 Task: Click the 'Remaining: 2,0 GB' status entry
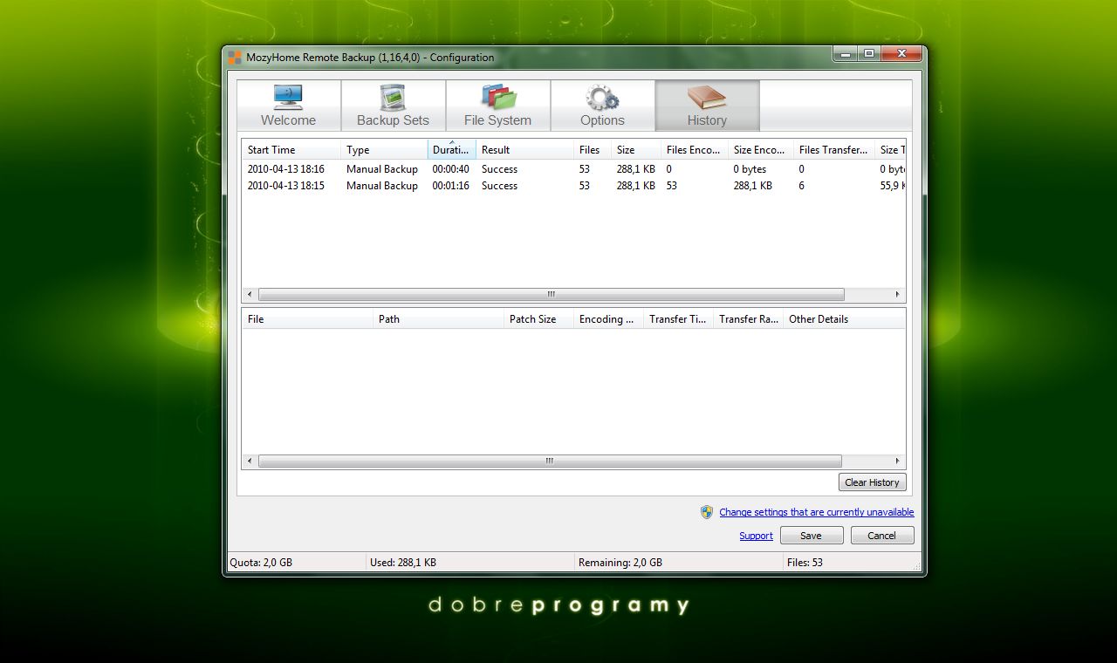tap(620, 563)
